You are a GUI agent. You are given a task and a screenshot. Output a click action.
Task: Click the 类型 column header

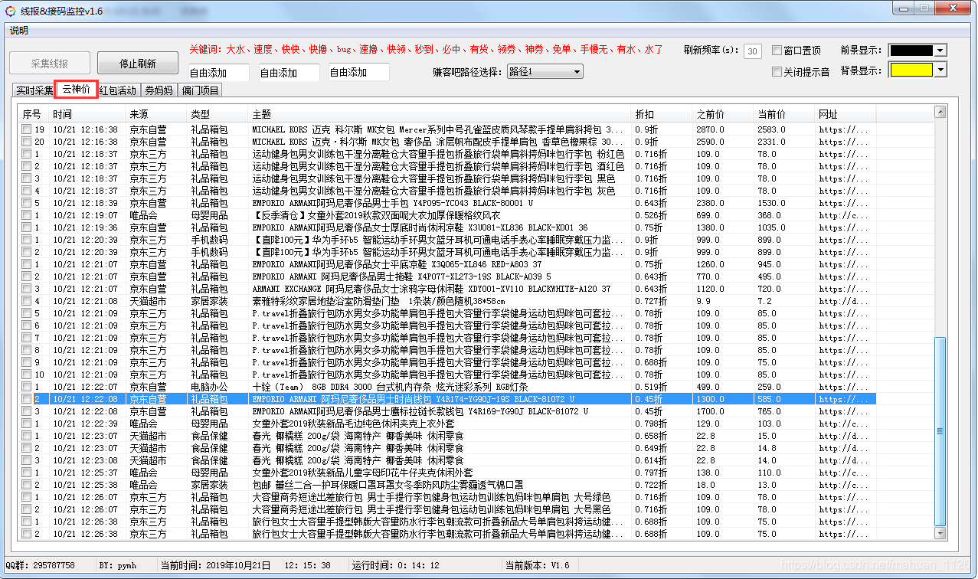coord(219,114)
